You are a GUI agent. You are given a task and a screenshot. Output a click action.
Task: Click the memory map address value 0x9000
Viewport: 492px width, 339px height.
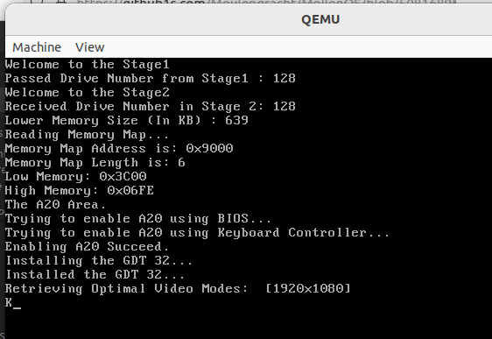click(x=209, y=148)
